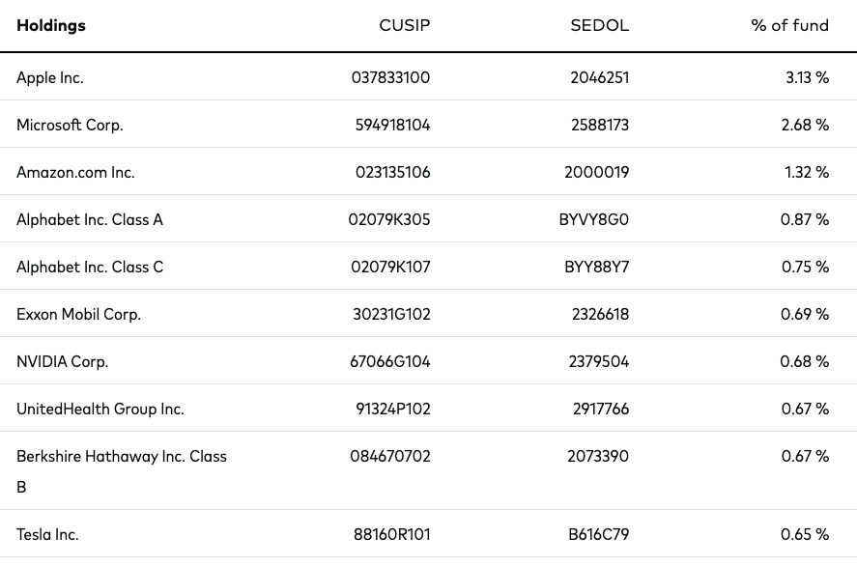Select Alphabet Inc. Class C holding
857x566 pixels.
(x=90, y=268)
